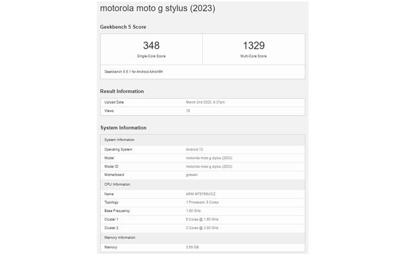This screenshot has height=254, width=407.
Task: Click the Model ID row value
Action: coord(209,167)
